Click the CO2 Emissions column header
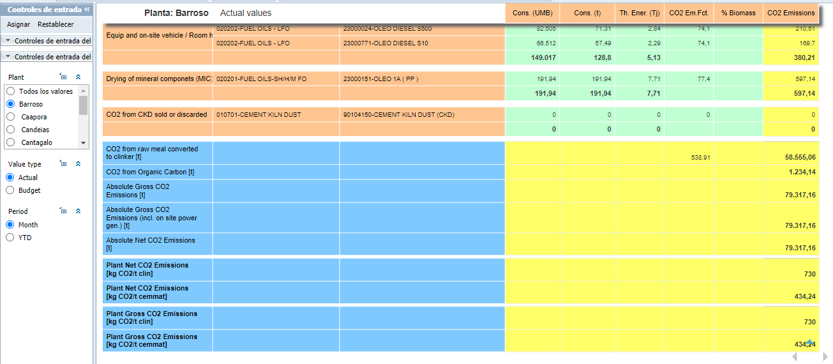 [x=791, y=13]
